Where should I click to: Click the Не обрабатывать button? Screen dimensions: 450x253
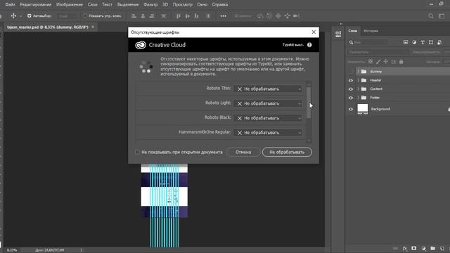tap(287, 152)
